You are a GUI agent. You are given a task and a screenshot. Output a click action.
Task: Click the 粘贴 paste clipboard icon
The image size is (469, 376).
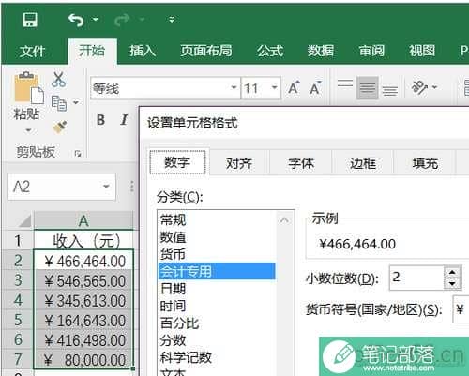pos(28,88)
